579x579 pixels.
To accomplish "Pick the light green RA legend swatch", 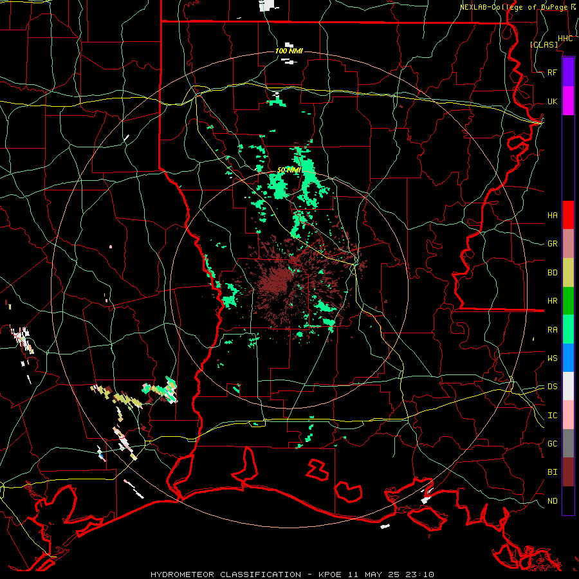I will tap(568, 329).
